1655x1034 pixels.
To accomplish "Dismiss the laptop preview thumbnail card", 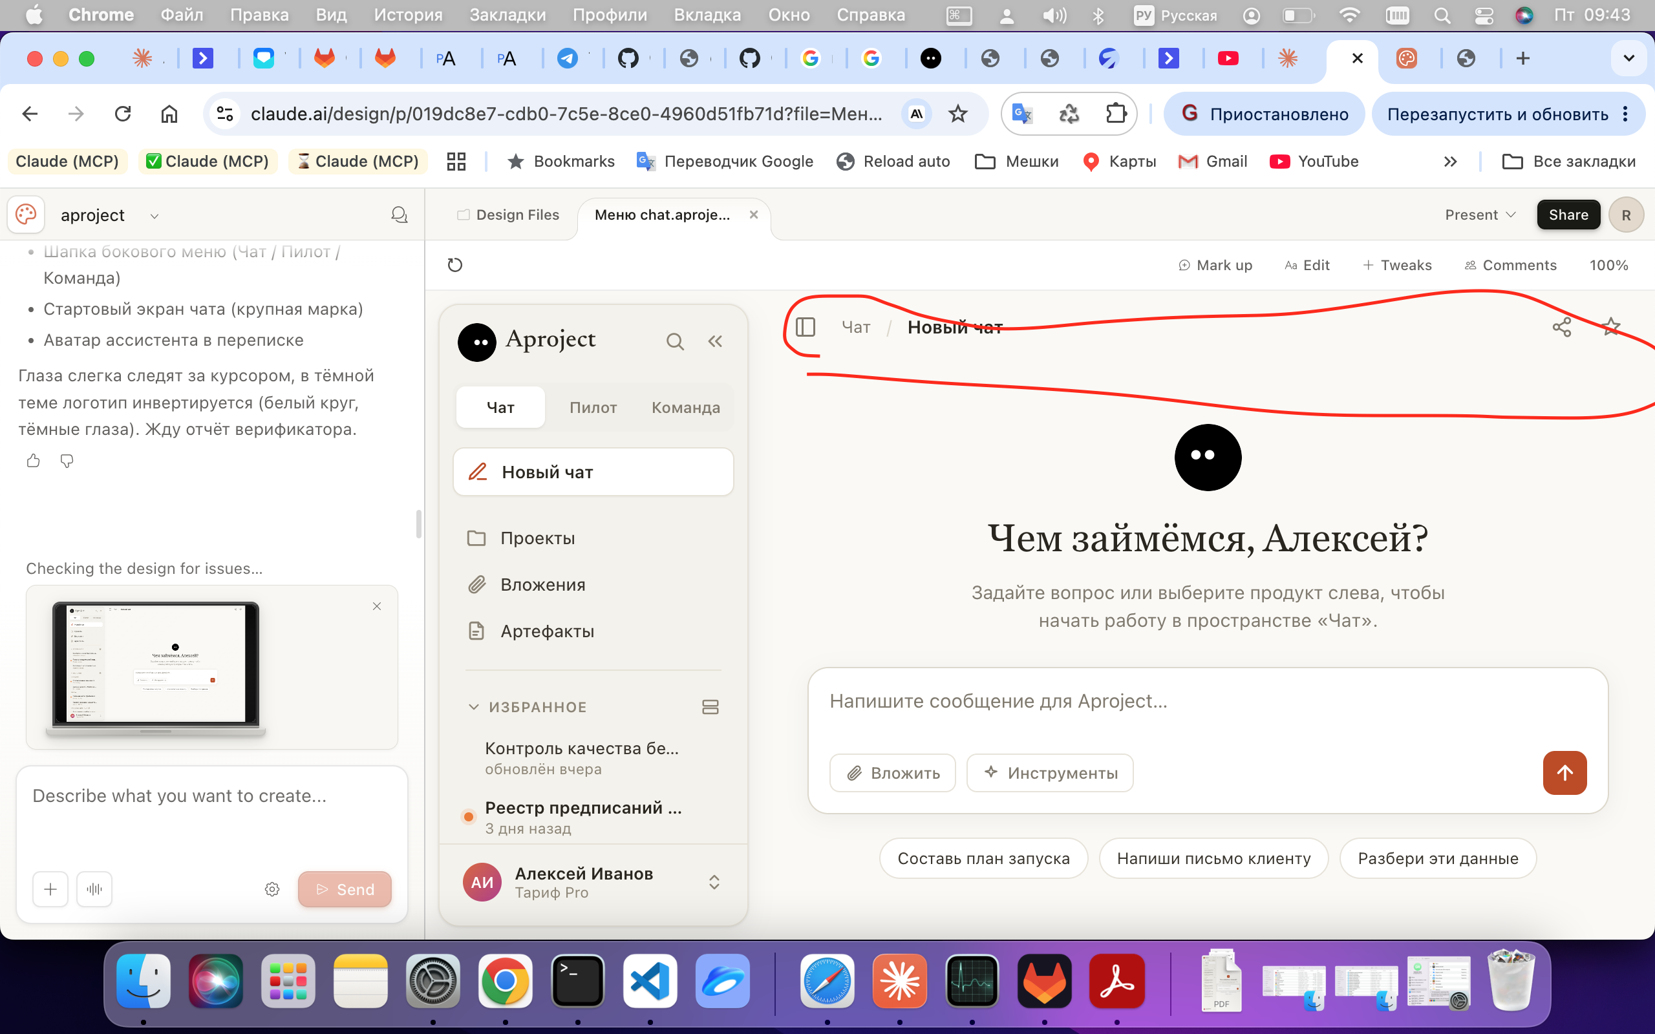I will [377, 607].
